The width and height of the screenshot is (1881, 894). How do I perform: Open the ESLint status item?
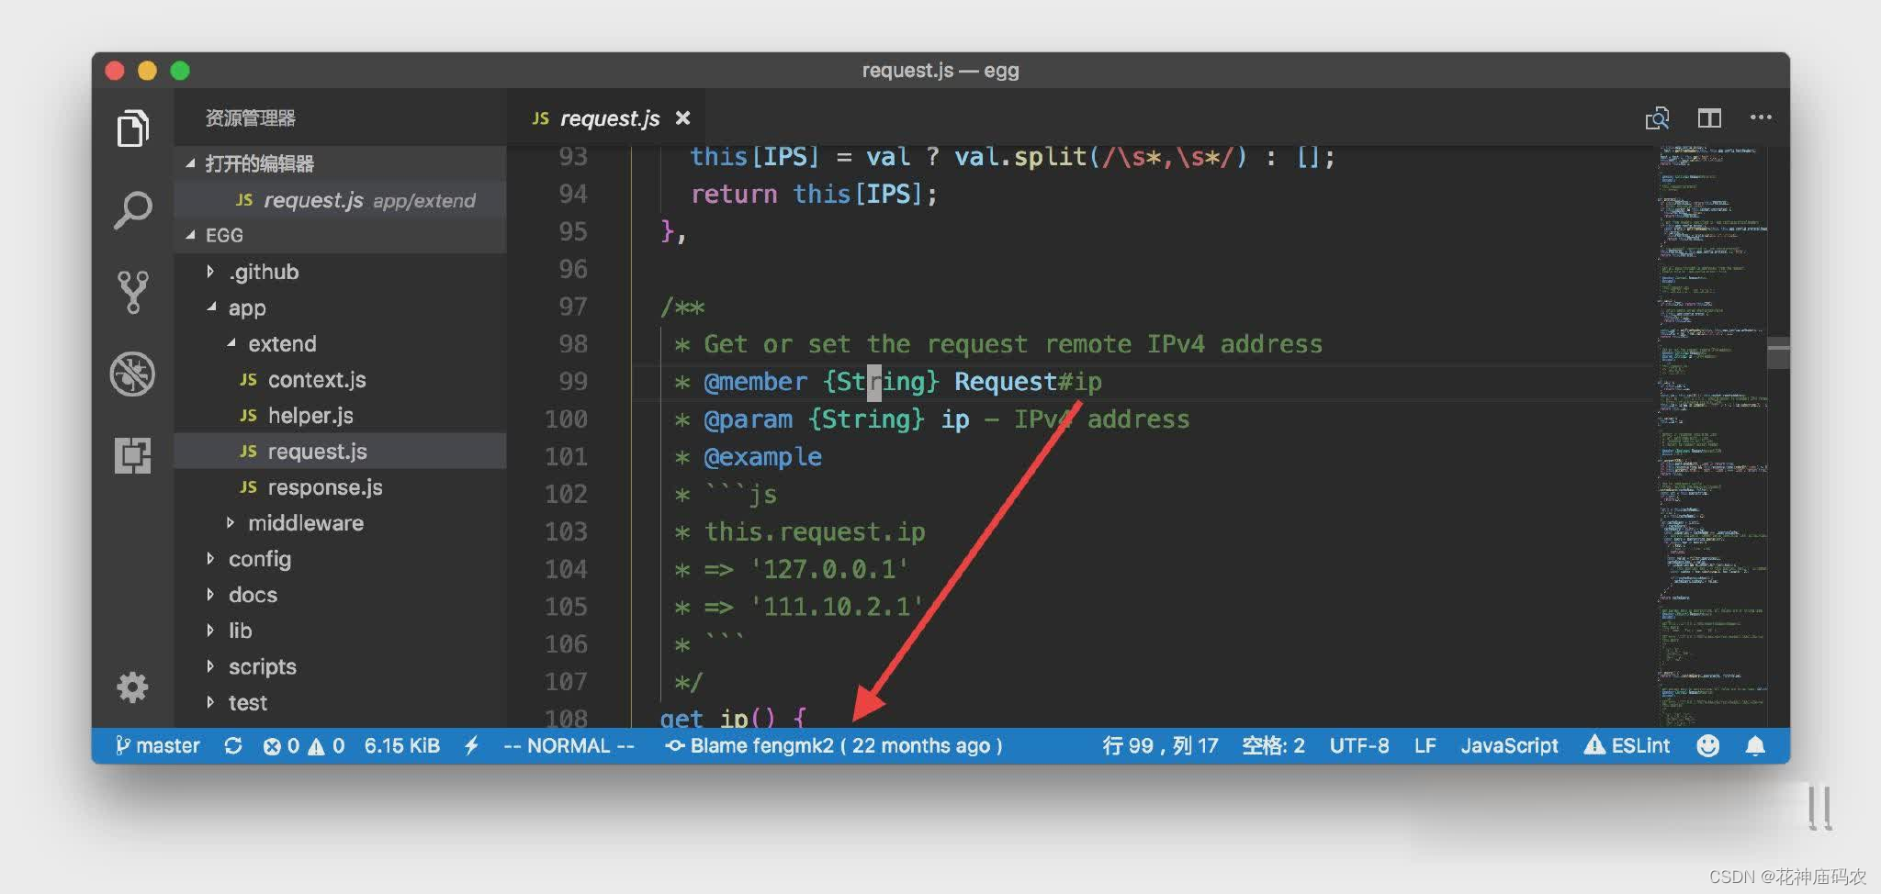click(1627, 745)
